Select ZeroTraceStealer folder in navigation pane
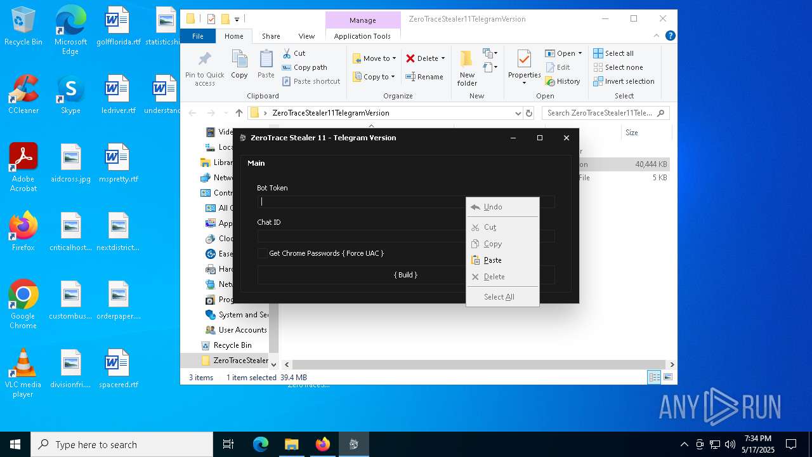The image size is (812, 457). coord(235,361)
